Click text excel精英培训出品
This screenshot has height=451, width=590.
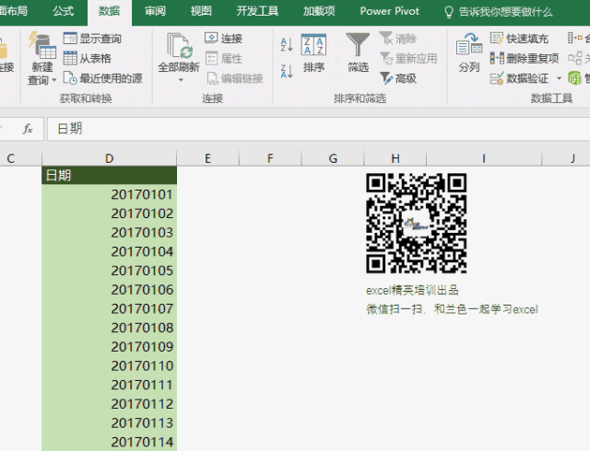point(412,290)
